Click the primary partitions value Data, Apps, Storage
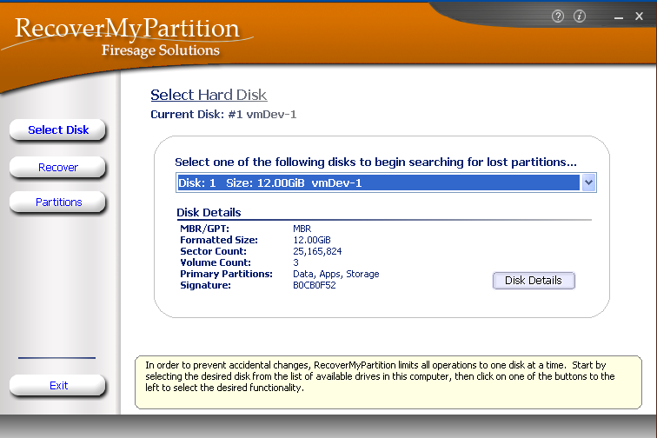This screenshot has width=657, height=438. pyautogui.click(x=335, y=274)
